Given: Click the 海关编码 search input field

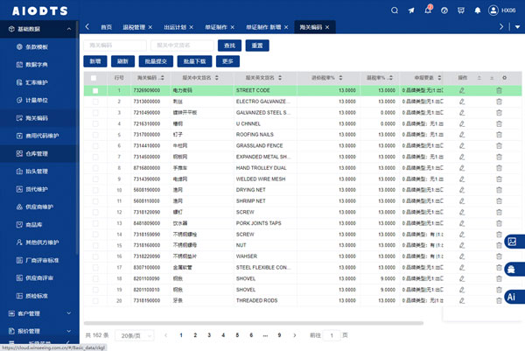Looking at the screenshot, I should 115,45.
